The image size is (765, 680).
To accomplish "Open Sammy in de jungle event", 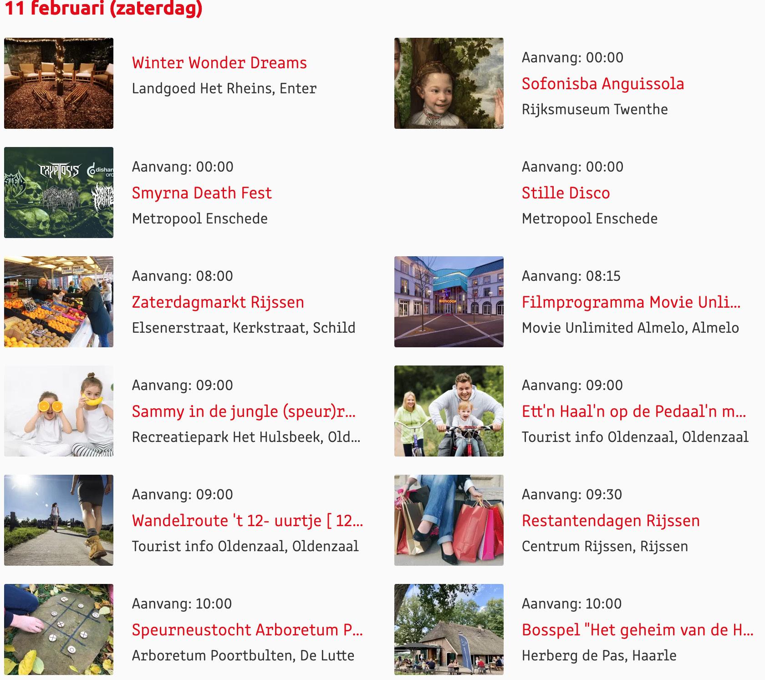I will pos(244,411).
